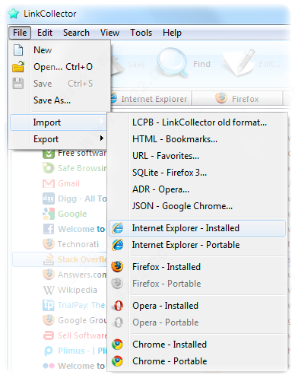
Task: Switch to the Internet Explorer tab
Action: coord(151,99)
